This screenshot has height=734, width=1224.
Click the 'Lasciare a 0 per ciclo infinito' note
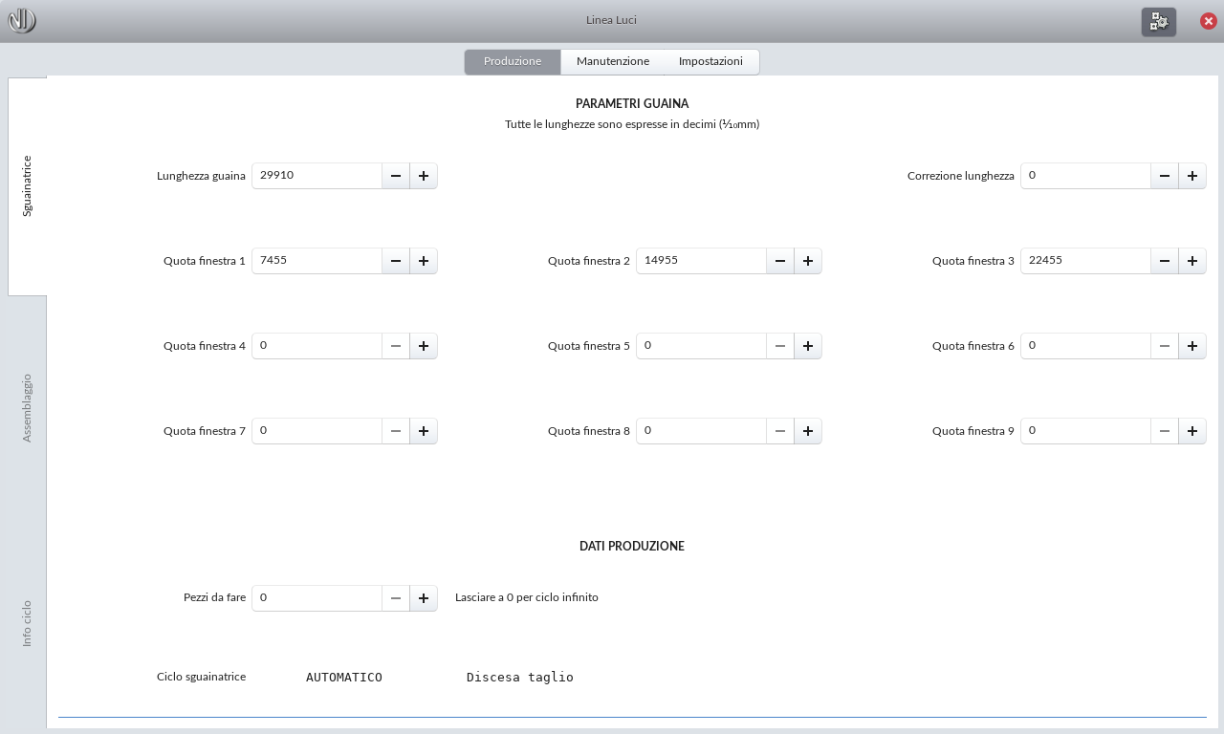[527, 597]
